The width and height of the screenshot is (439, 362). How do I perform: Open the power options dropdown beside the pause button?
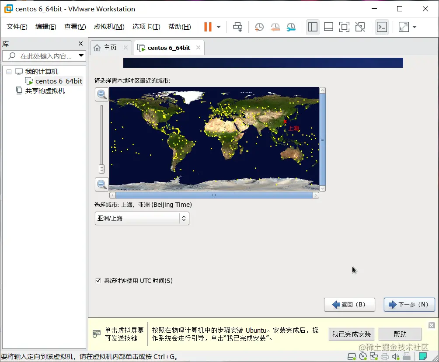point(219,27)
